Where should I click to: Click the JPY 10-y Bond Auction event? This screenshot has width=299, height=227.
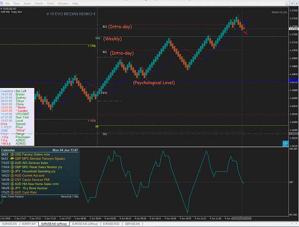click(31, 188)
